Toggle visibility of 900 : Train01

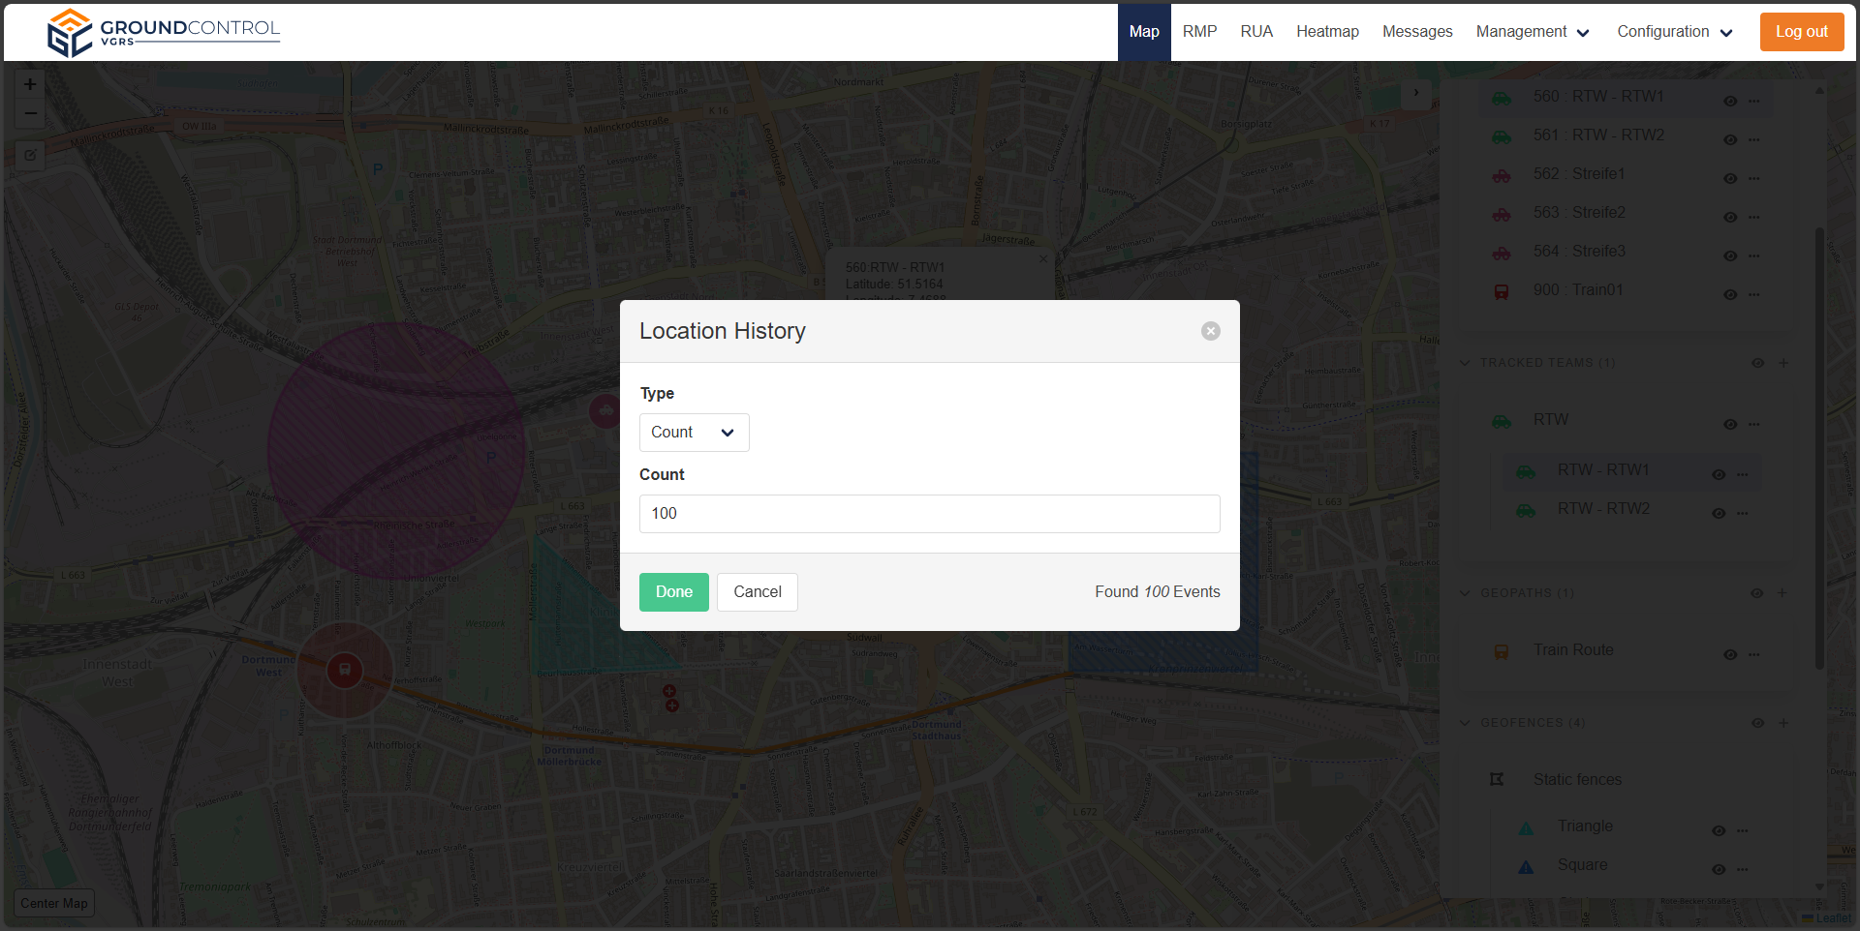point(1729,295)
